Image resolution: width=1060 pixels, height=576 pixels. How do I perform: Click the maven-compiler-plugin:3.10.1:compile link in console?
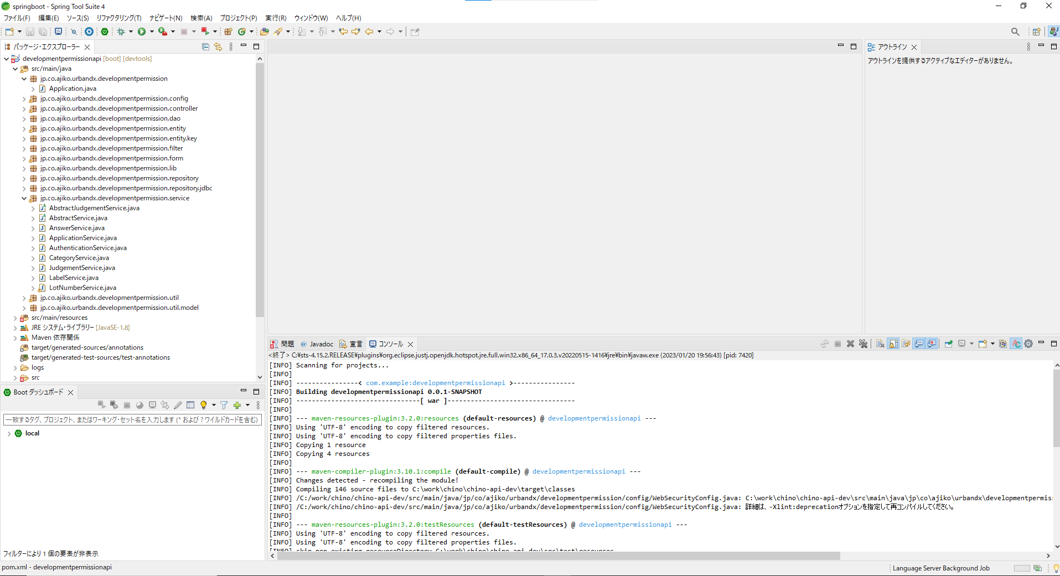point(381,471)
